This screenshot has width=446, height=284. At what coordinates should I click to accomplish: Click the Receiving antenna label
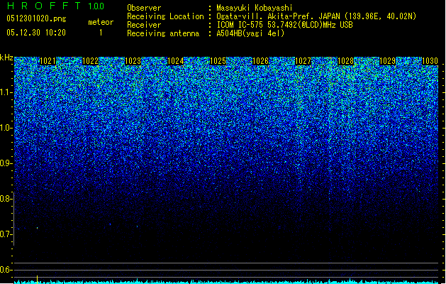[163, 33]
